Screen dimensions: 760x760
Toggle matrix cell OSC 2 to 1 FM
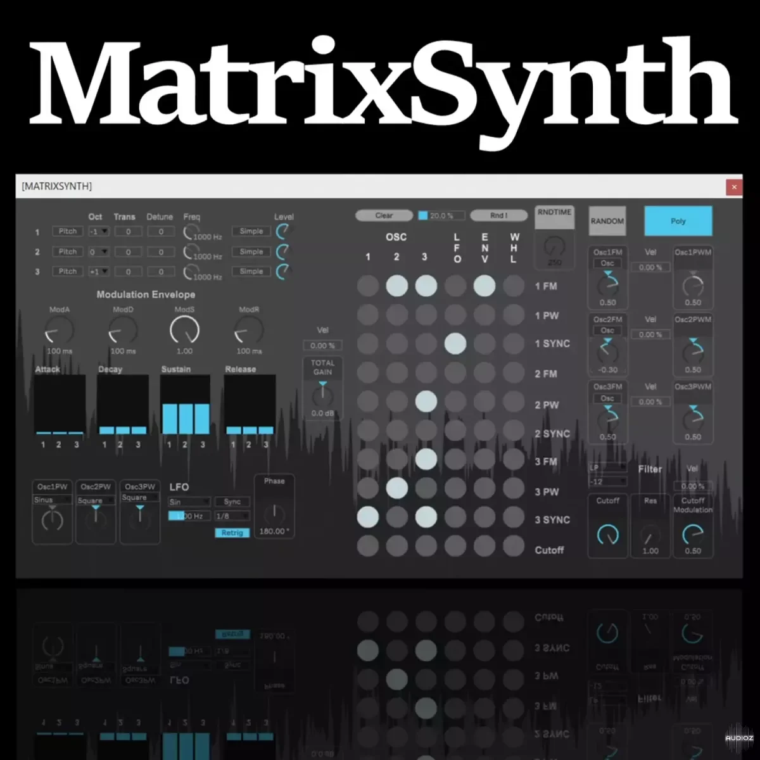click(396, 286)
